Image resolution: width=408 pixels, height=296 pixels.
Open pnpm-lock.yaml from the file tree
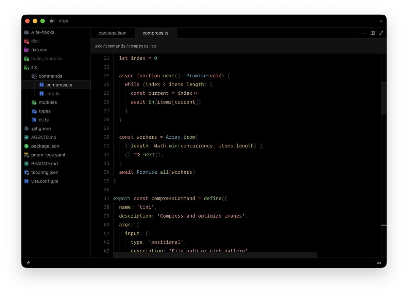tap(56, 155)
